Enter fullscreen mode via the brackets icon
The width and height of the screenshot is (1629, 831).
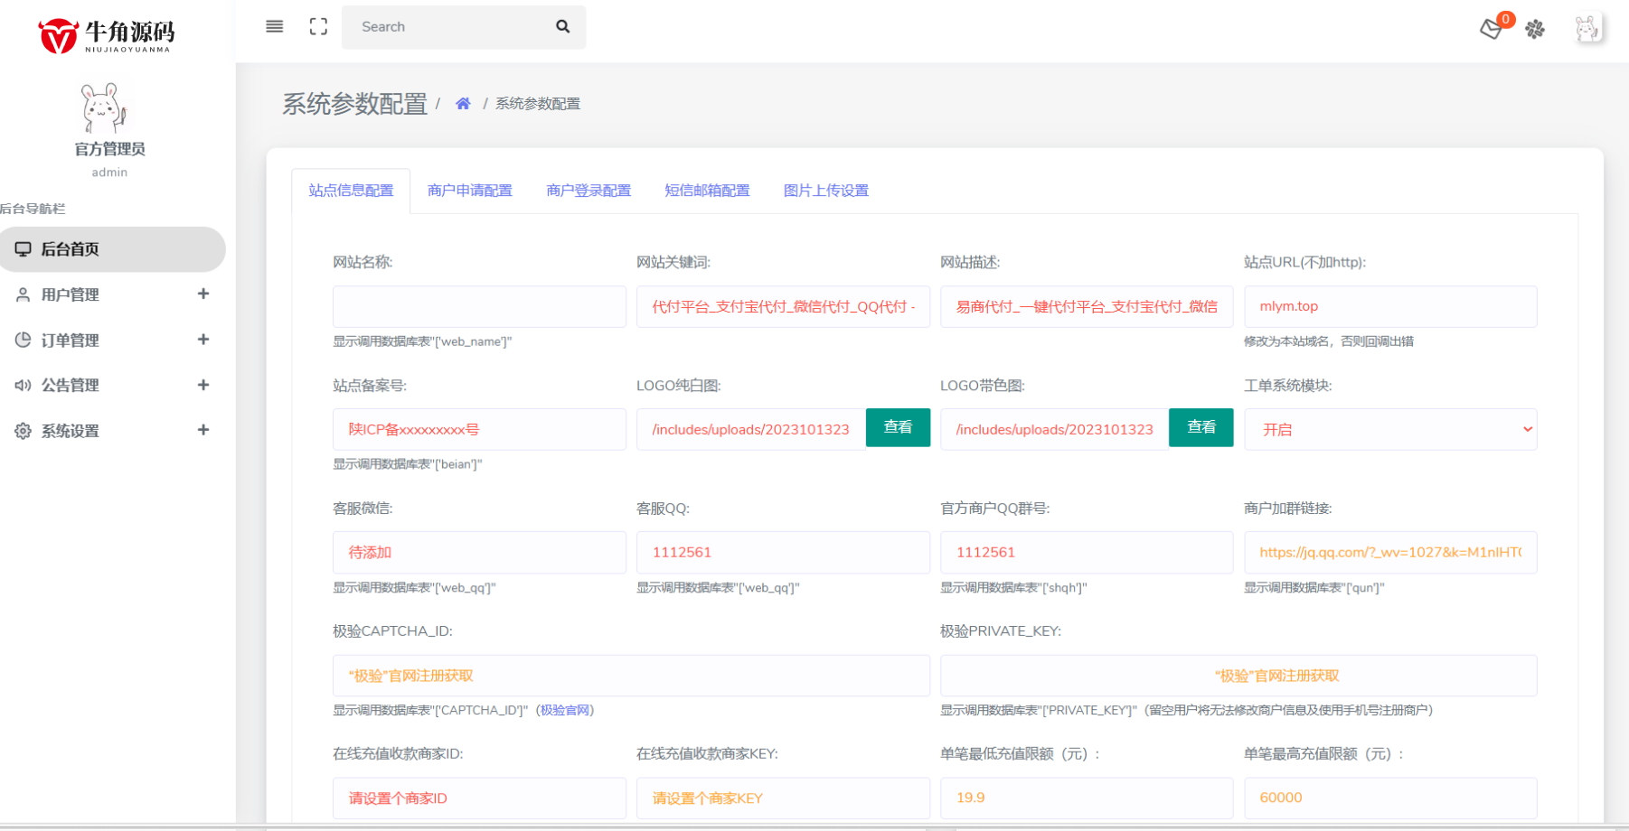(318, 27)
